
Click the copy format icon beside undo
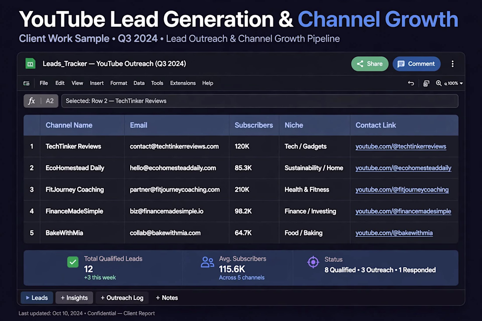pos(426,83)
